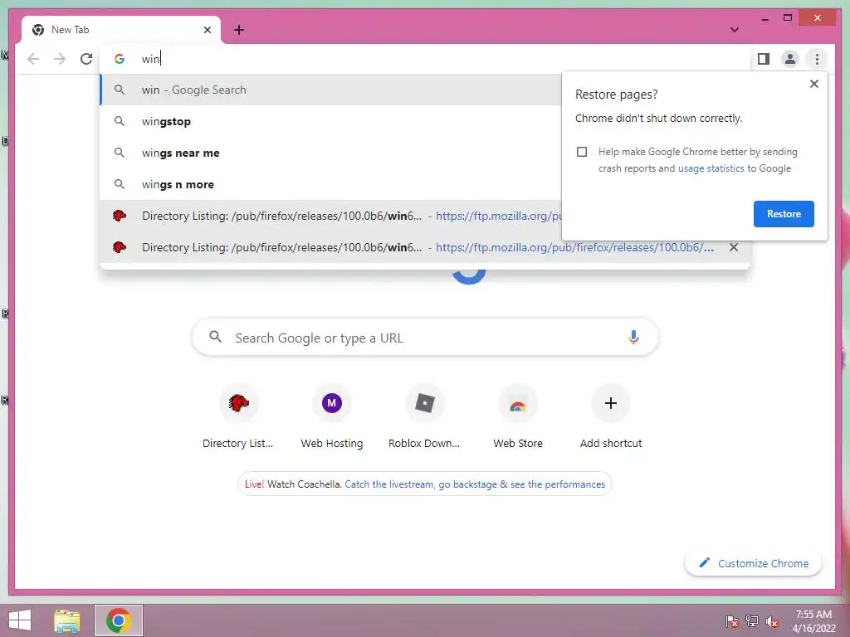This screenshot has height=637, width=850.
Task: Open the tab search chevron
Action: tap(734, 30)
